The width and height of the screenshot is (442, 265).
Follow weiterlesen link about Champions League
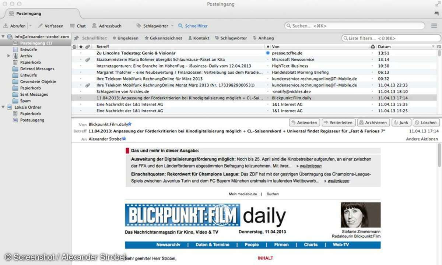point(338,181)
